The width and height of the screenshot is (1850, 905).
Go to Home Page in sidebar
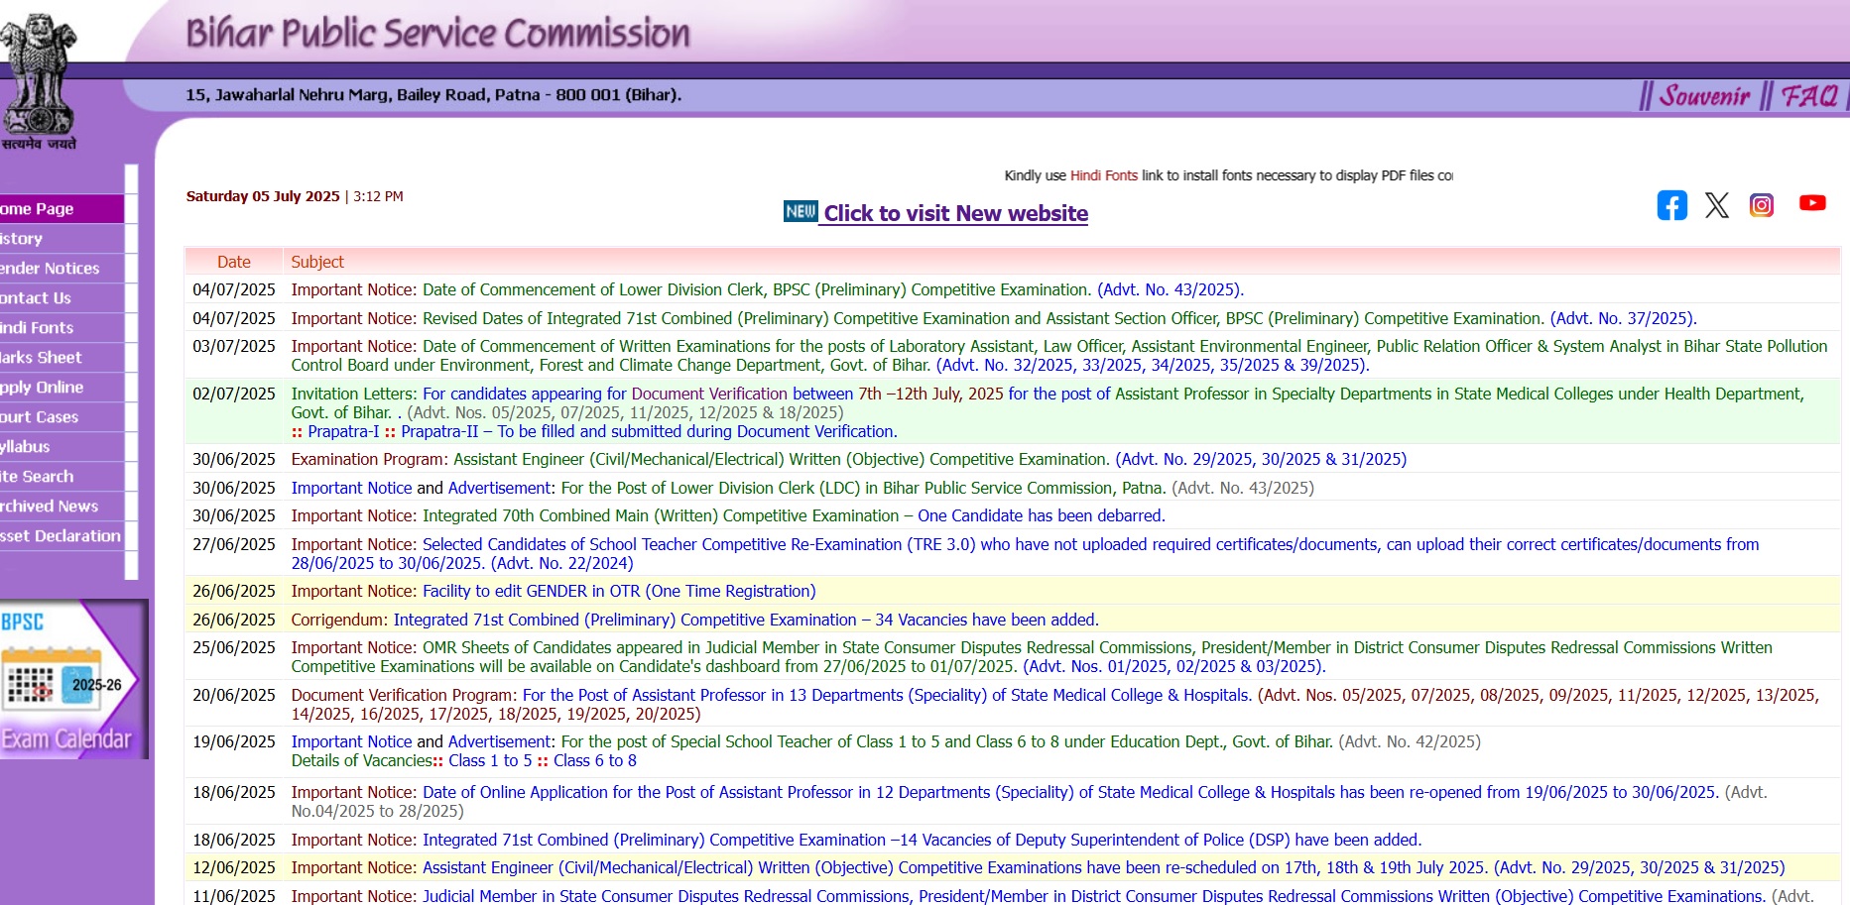pyautogui.click(x=62, y=208)
